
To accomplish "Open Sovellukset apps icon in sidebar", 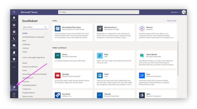I will coord(14,88).
